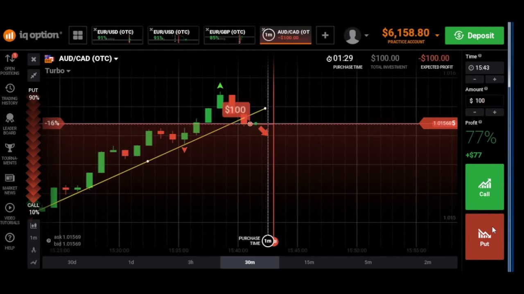Click the -$100.00 expected profit value
Image resolution: width=524 pixels, height=294 pixels.
pyautogui.click(x=434, y=58)
